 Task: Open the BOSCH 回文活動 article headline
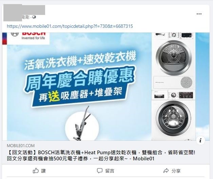101,156
